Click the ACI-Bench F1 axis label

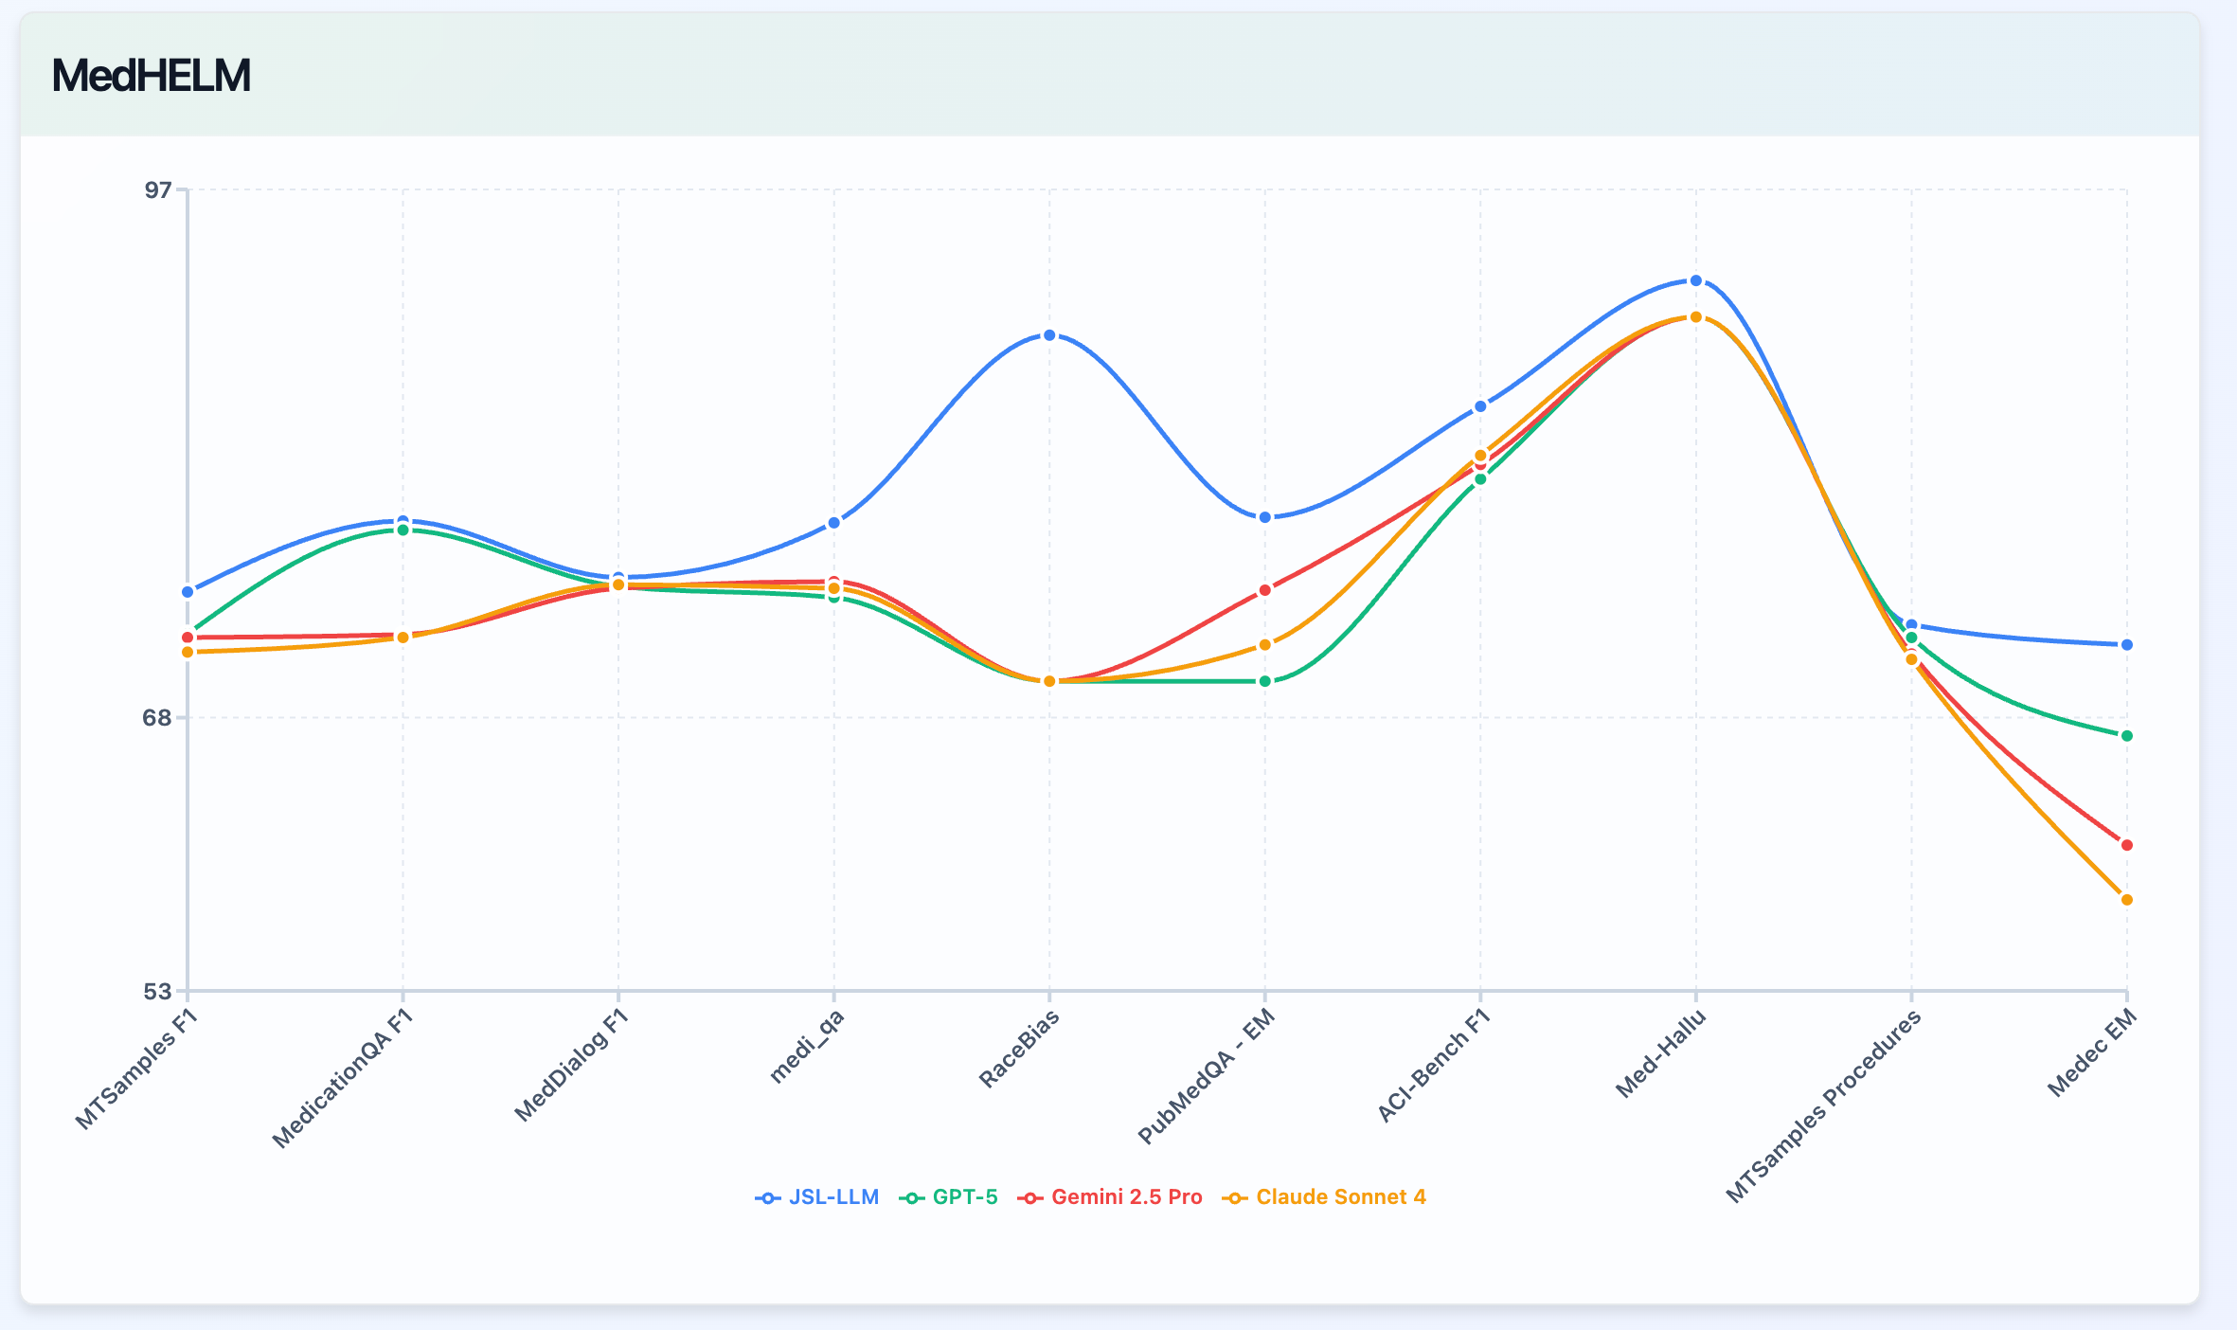coord(1434,1066)
